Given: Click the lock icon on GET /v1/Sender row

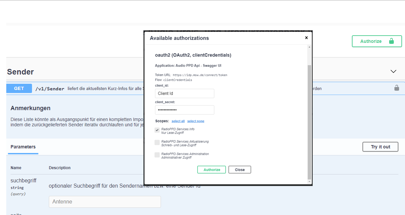Looking at the screenshot, I should (396, 88).
